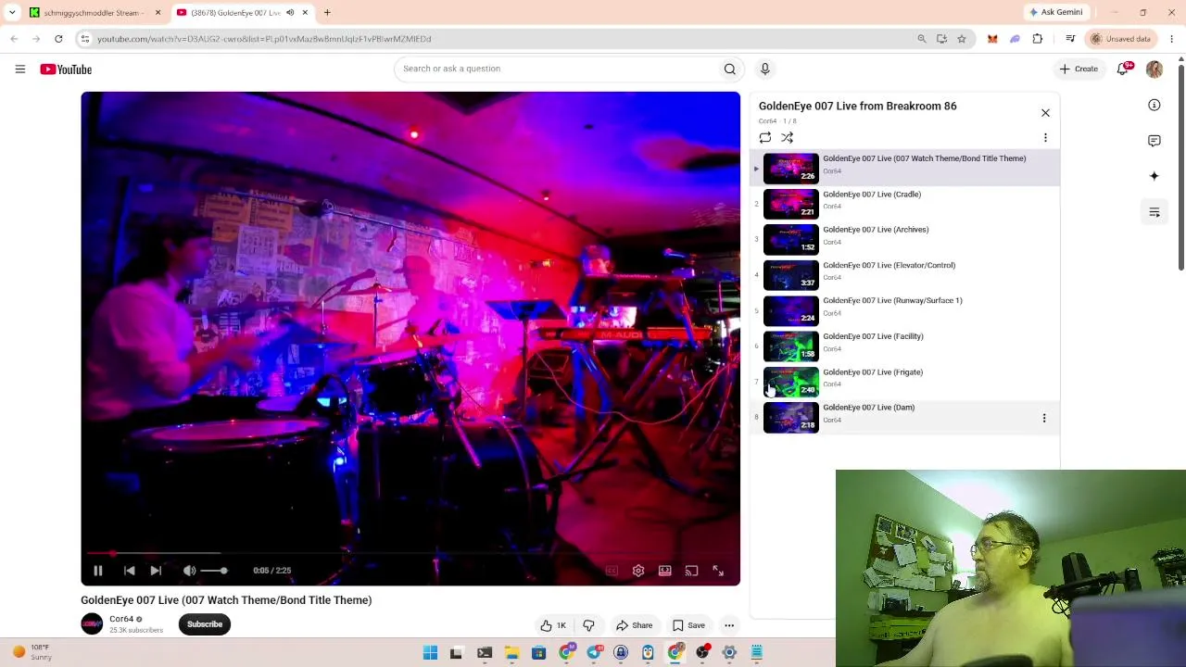Image resolution: width=1186 pixels, height=667 pixels.
Task: Cast the video with the Play on TV icon
Action: pos(691,571)
